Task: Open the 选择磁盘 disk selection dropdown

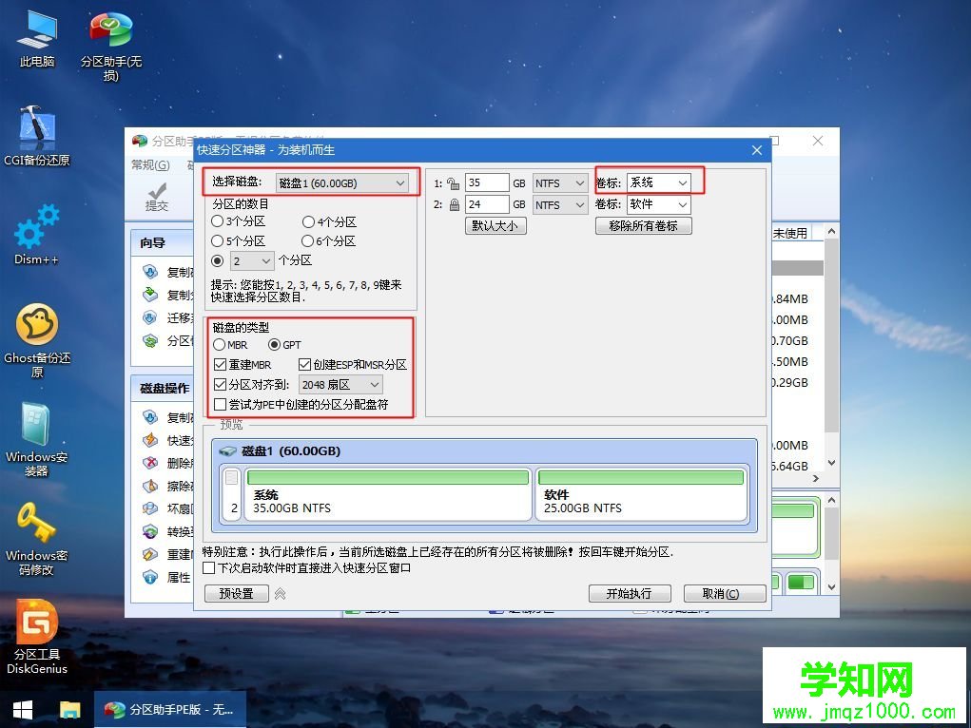Action: click(x=344, y=182)
